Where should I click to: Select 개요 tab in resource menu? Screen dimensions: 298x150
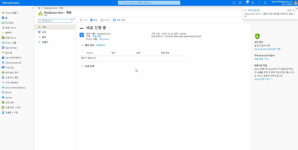(x=55, y=27)
